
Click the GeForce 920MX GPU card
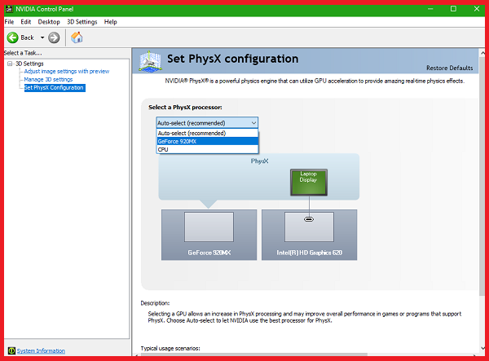tap(209, 235)
